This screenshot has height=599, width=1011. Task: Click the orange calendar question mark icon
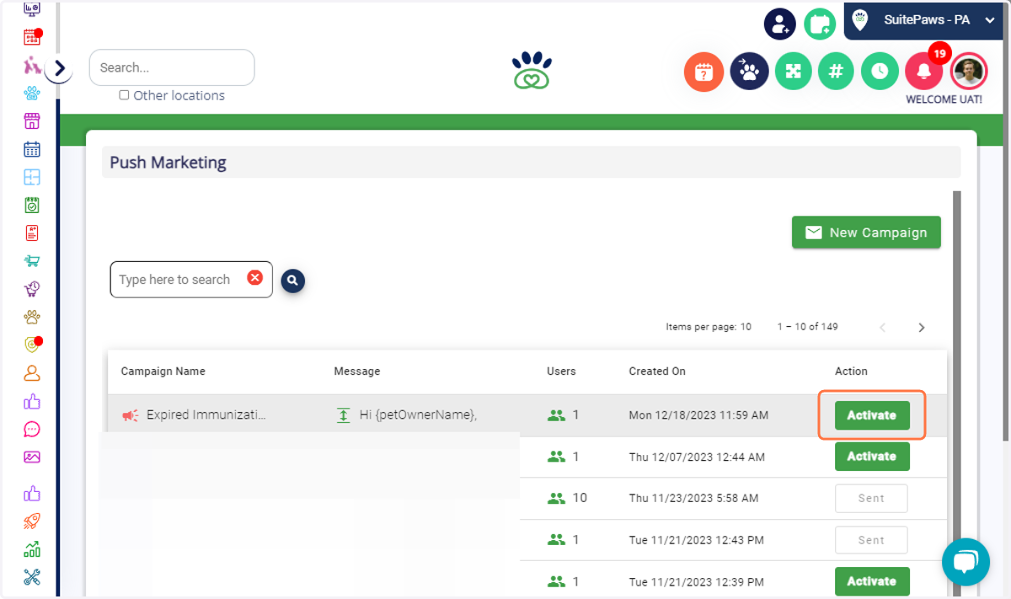click(703, 72)
